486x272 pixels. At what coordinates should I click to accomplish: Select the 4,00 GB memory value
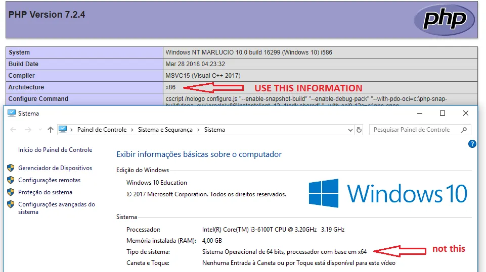pos(212,241)
